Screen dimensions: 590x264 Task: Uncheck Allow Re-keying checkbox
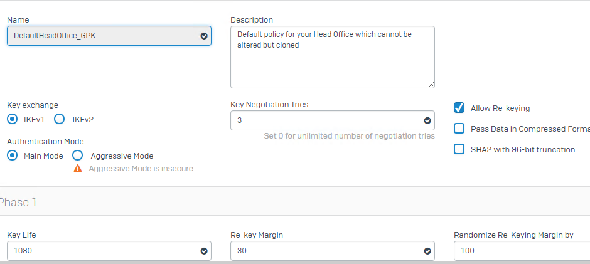point(459,108)
